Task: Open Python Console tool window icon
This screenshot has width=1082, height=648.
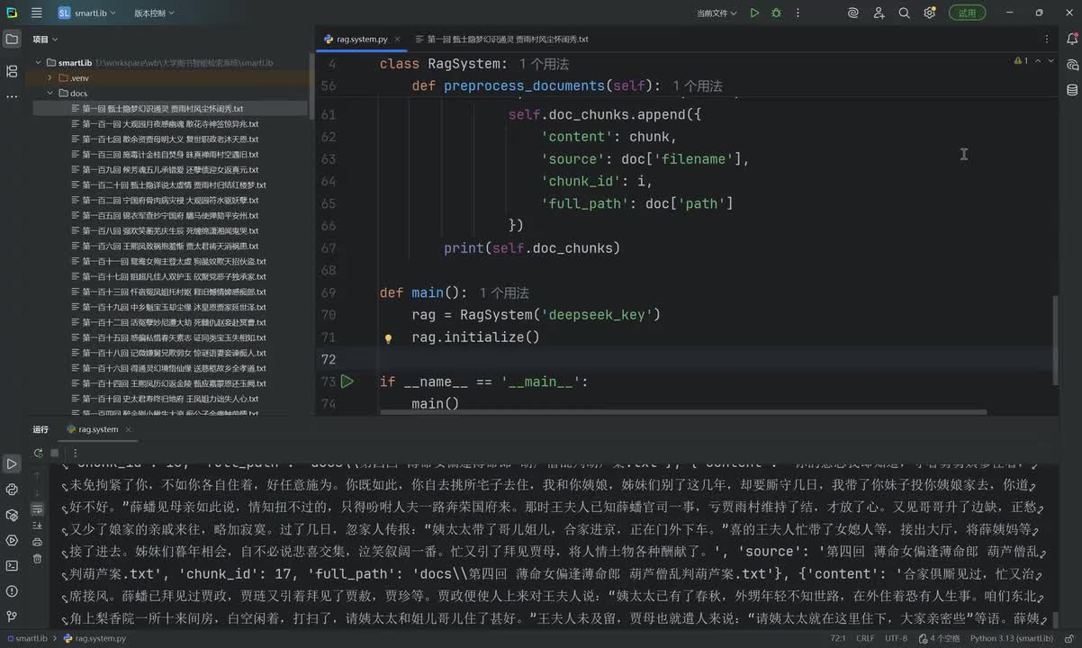Action: (x=12, y=490)
